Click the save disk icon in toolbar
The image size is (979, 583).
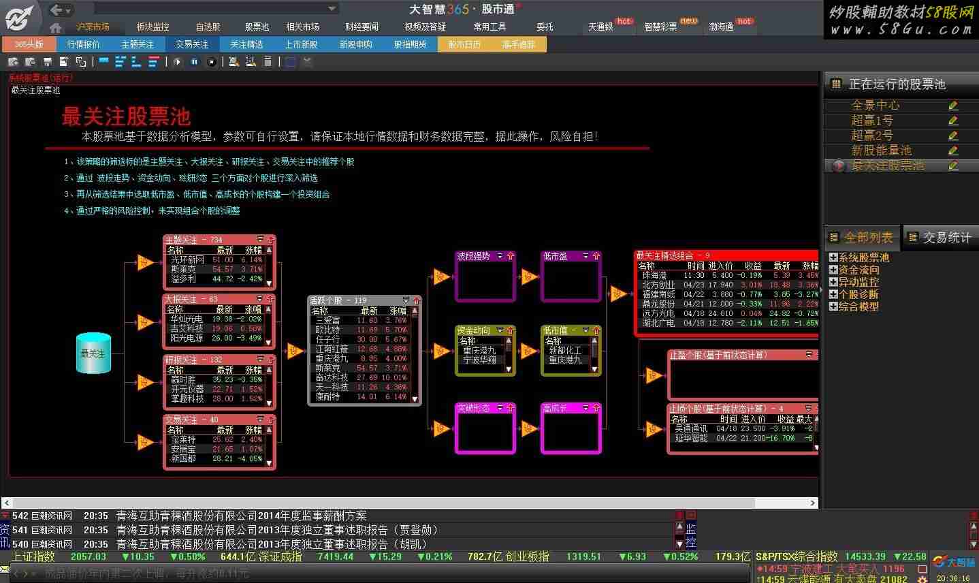point(47,62)
